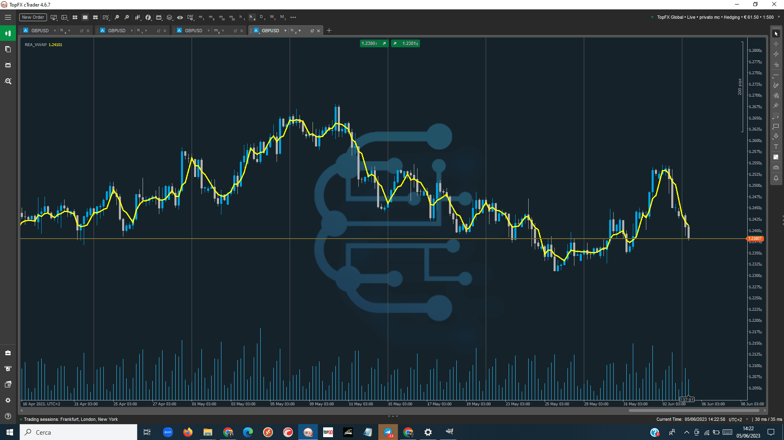The width and height of the screenshot is (784, 440).
Task: Select the text annotation tool
Action: point(776,147)
